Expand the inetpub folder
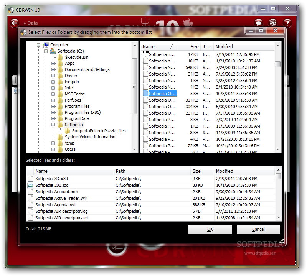 53,82
